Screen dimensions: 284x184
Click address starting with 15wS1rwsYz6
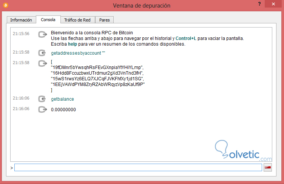[x=97, y=79]
